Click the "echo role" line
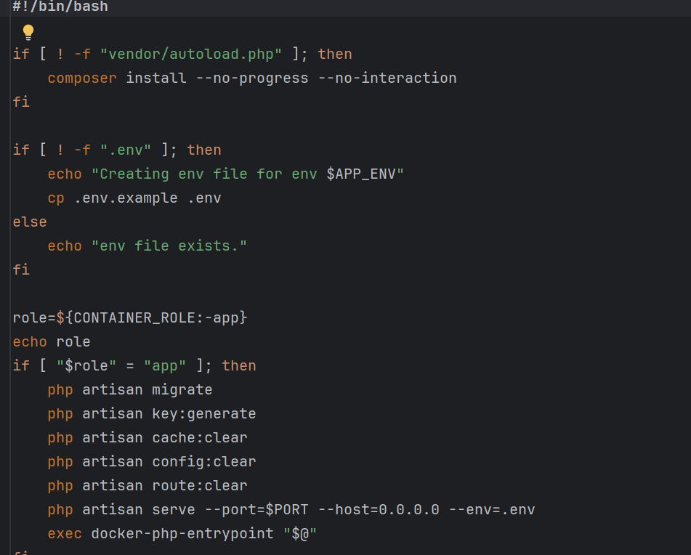Screen dimensions: 691x555 [52, 342]
